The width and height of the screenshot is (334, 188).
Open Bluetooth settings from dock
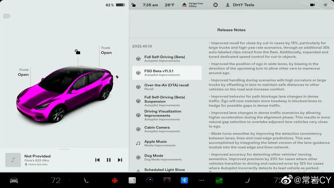[x=184, y=181]
